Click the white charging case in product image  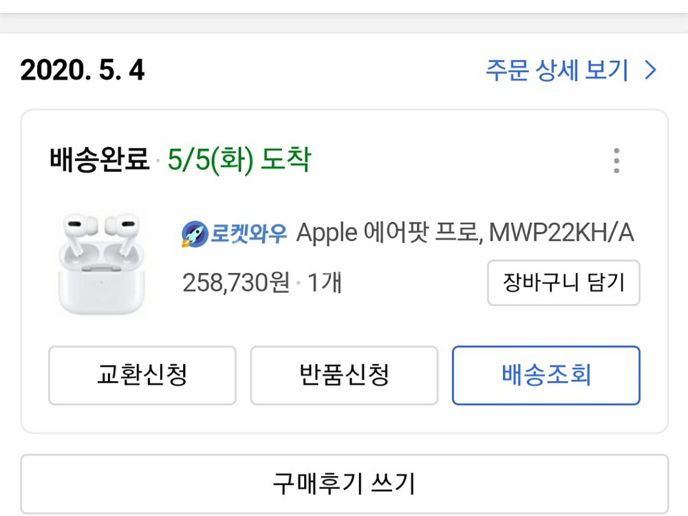coord(102,284)
